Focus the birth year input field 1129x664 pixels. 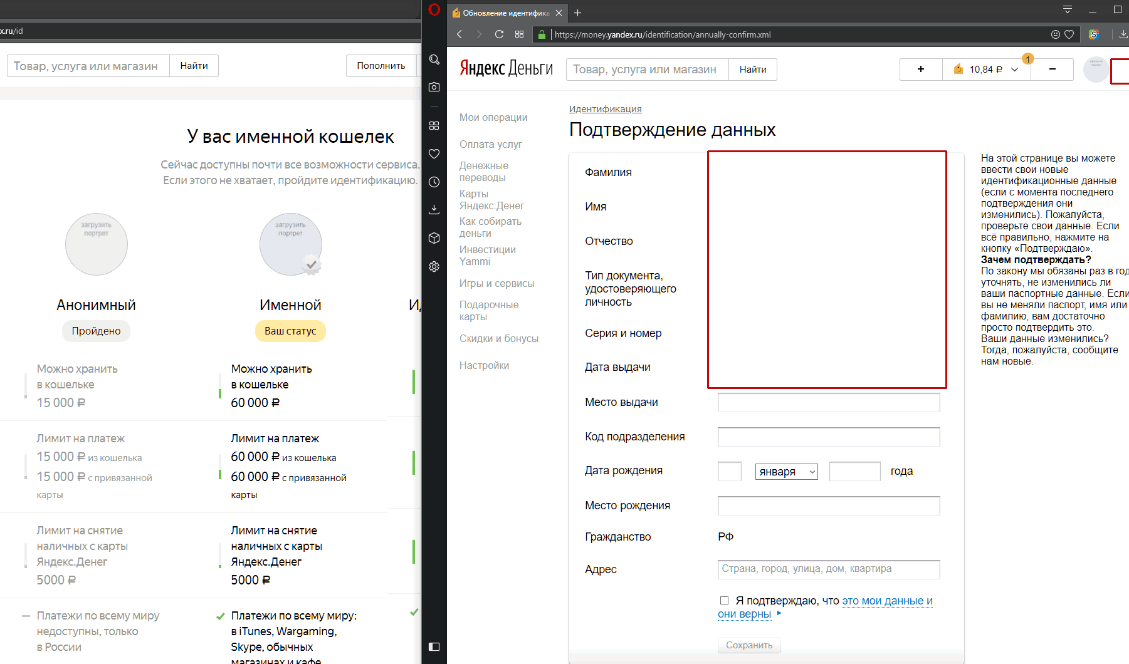pyautogui.click(x=855, y=472)
